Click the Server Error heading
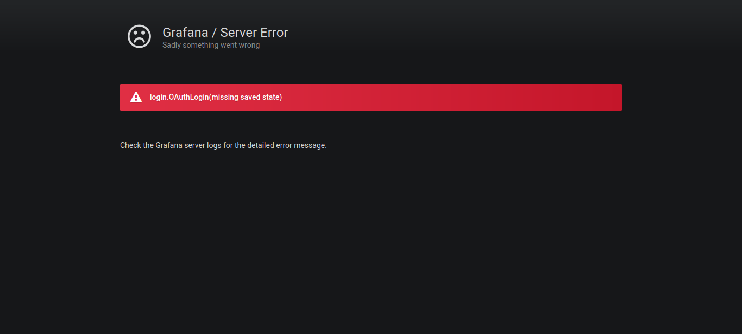 click(x=254, y=33)
